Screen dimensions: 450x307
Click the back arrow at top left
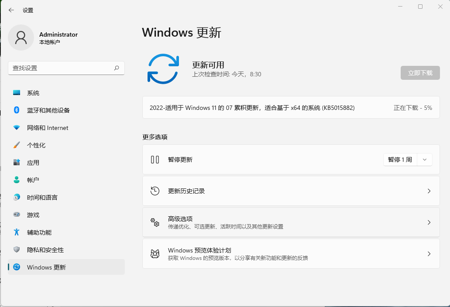pos(11,10)
